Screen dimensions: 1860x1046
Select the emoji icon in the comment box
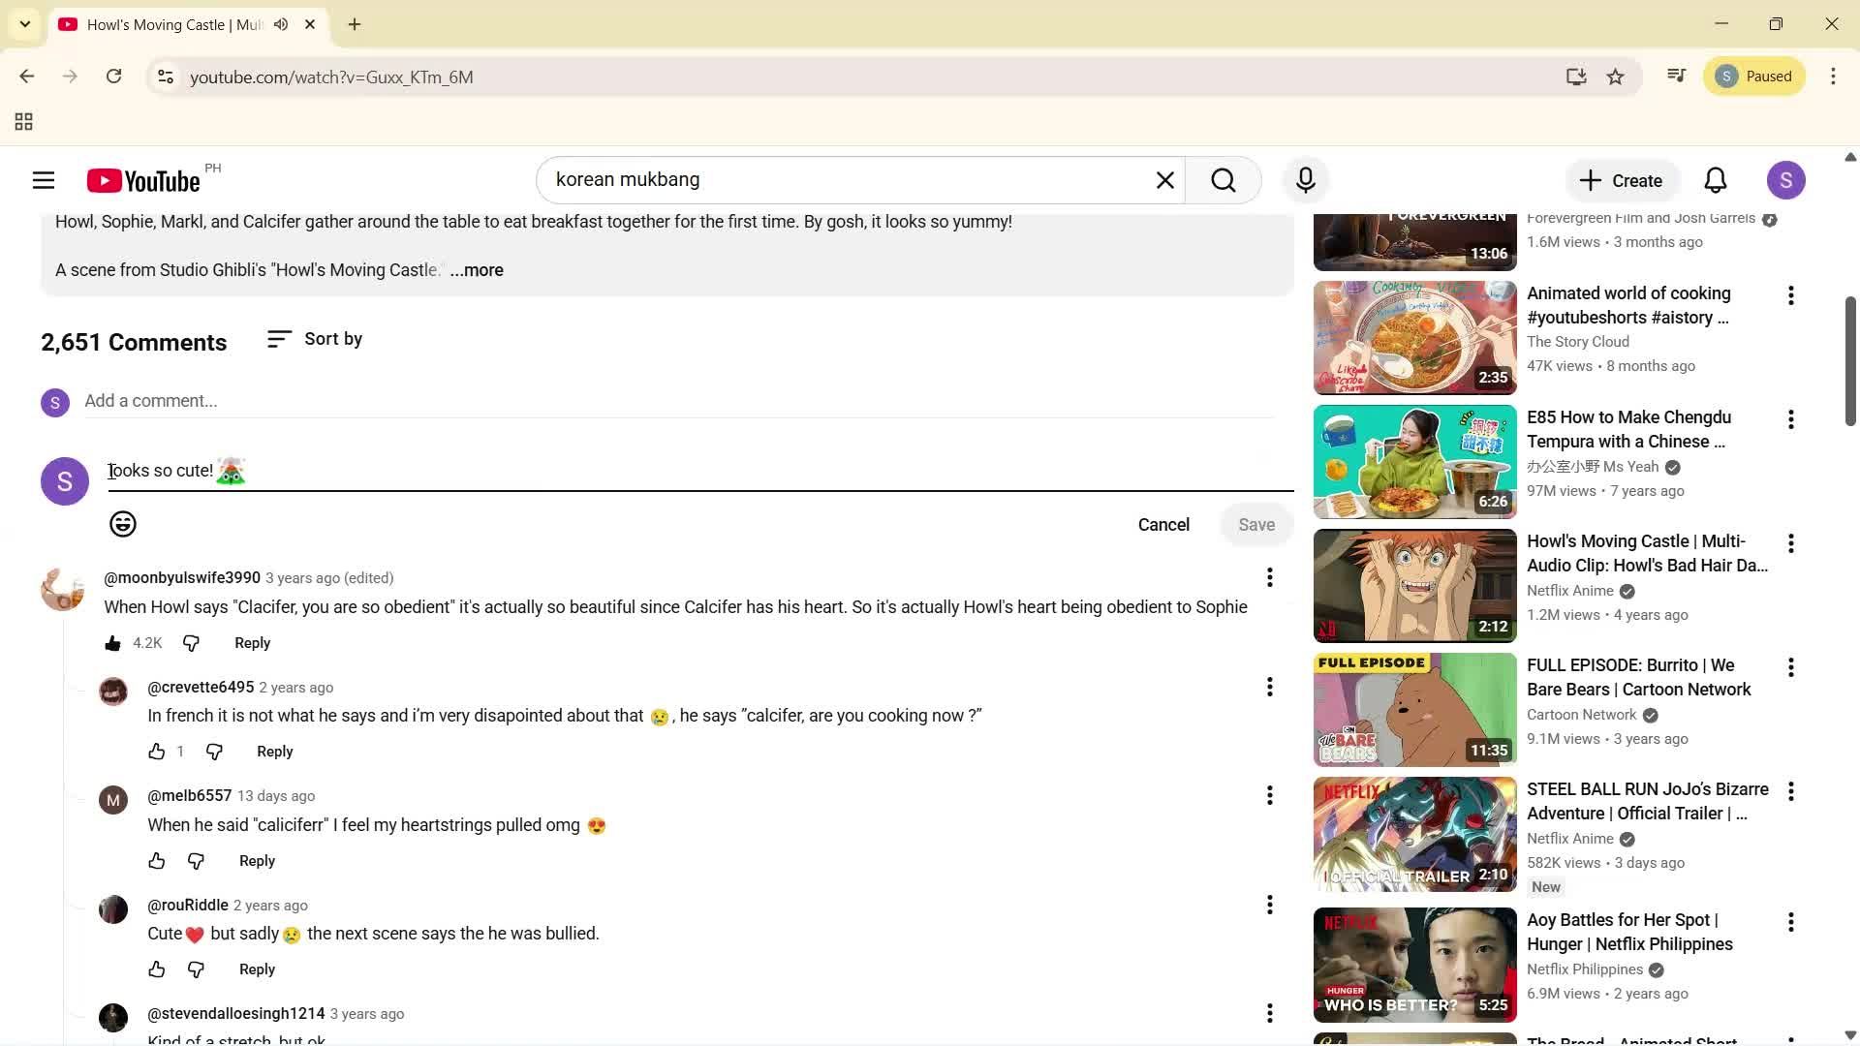point(122,524)
